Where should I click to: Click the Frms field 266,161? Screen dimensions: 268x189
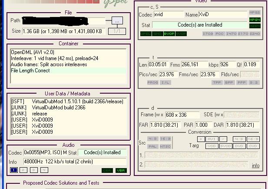tap(194, 64)
